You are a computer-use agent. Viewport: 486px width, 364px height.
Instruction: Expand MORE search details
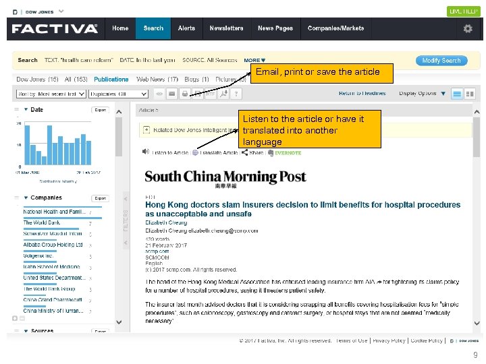(254, 61)
